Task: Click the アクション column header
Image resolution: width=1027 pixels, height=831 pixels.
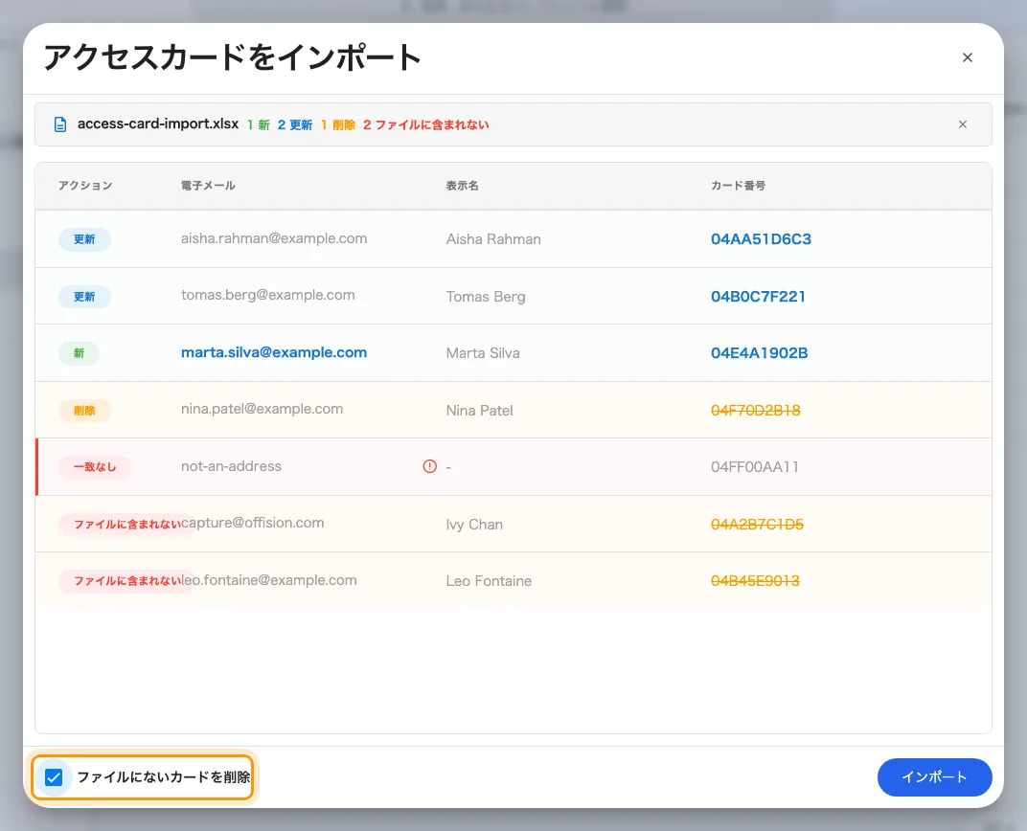Action: click(x=85, y=186)
